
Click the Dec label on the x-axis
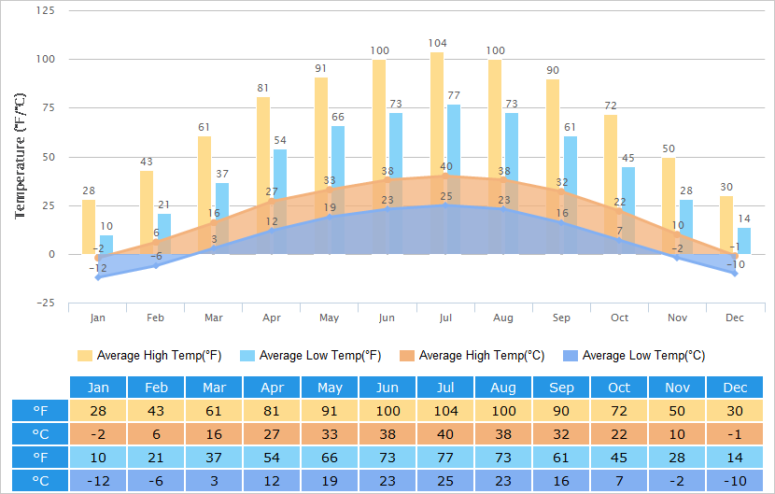point(735,318)
